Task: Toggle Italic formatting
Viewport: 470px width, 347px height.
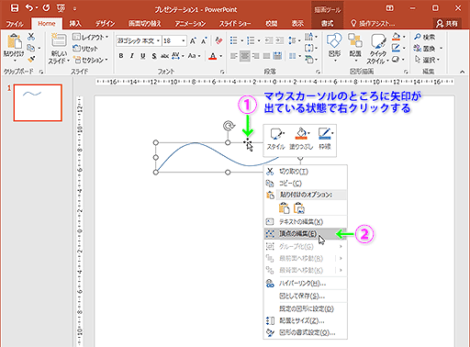Action: (132, 56)
